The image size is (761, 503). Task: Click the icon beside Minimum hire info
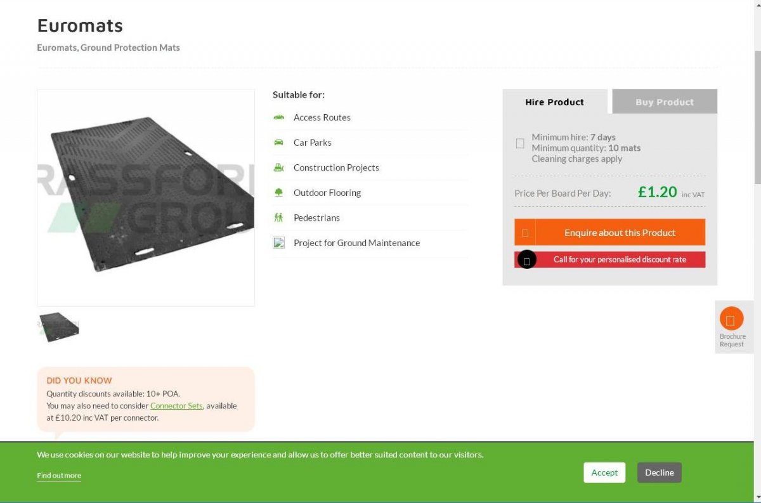tap(520, 143)
